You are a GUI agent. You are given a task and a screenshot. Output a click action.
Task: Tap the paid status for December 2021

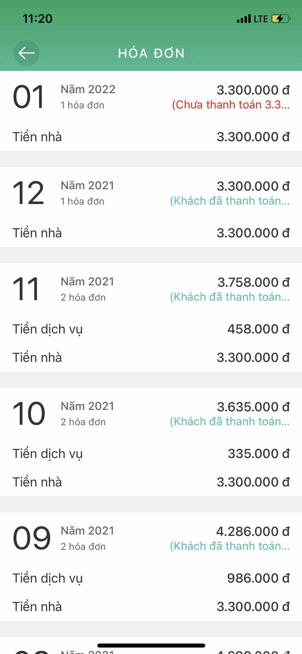point(230,201)
